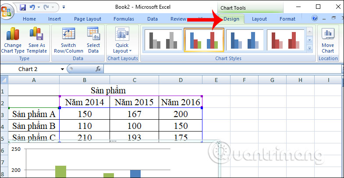344x178 pixels.
Task: Show the previous row of Chart Styles
Action: [x=309, y=32]
